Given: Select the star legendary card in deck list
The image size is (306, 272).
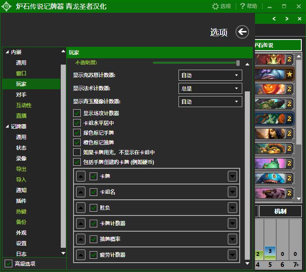Looking at the screenshot, I should coord(274,74).
